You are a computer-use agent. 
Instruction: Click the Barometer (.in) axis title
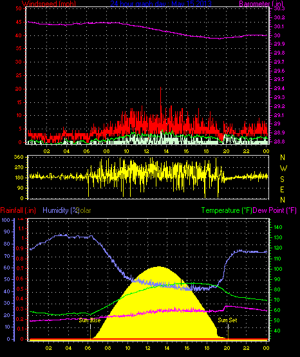coord(261,4)
